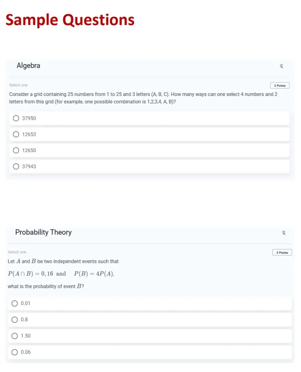The height and width of the screenshot is (372, 301).
Task: Click the P(A∩B) = 0,16 formula
Action: (x=31, y=274)
